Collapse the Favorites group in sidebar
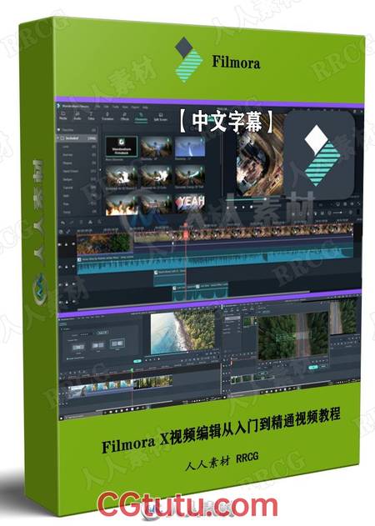The width and height of the screenshot is (375, 526). pos(59,129)
